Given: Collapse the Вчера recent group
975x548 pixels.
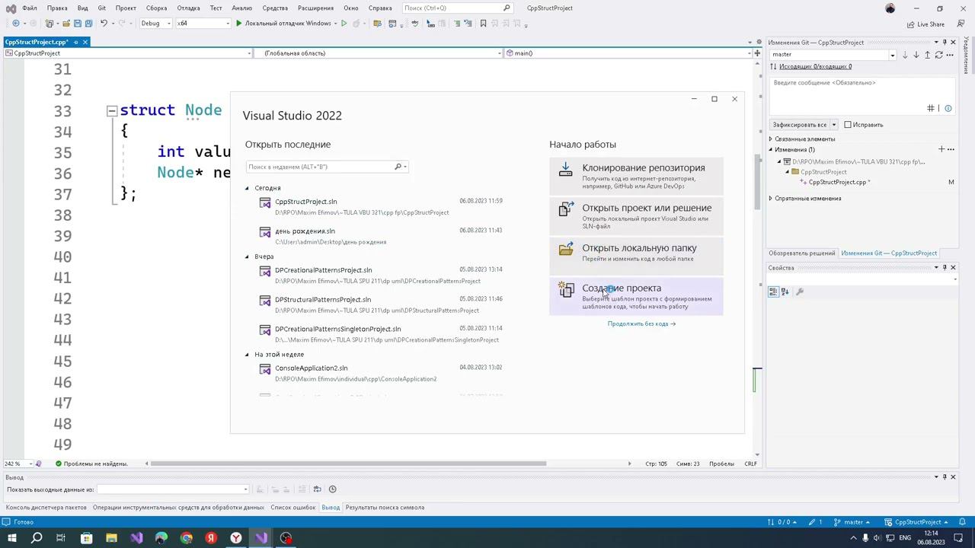Looking at the screenshot, I should pyautogui.click(x=247, y=256).
